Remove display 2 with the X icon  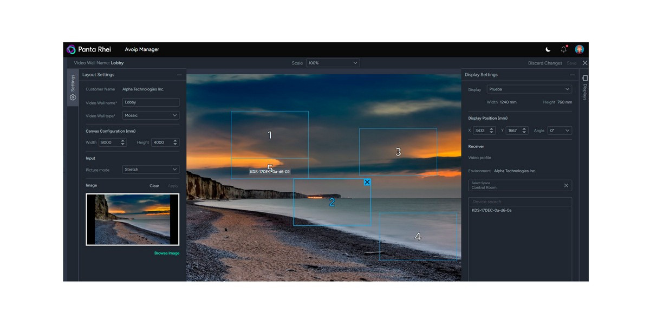[367, 182]
